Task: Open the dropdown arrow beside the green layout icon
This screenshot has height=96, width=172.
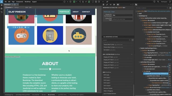Action: (x=77, y=2)
